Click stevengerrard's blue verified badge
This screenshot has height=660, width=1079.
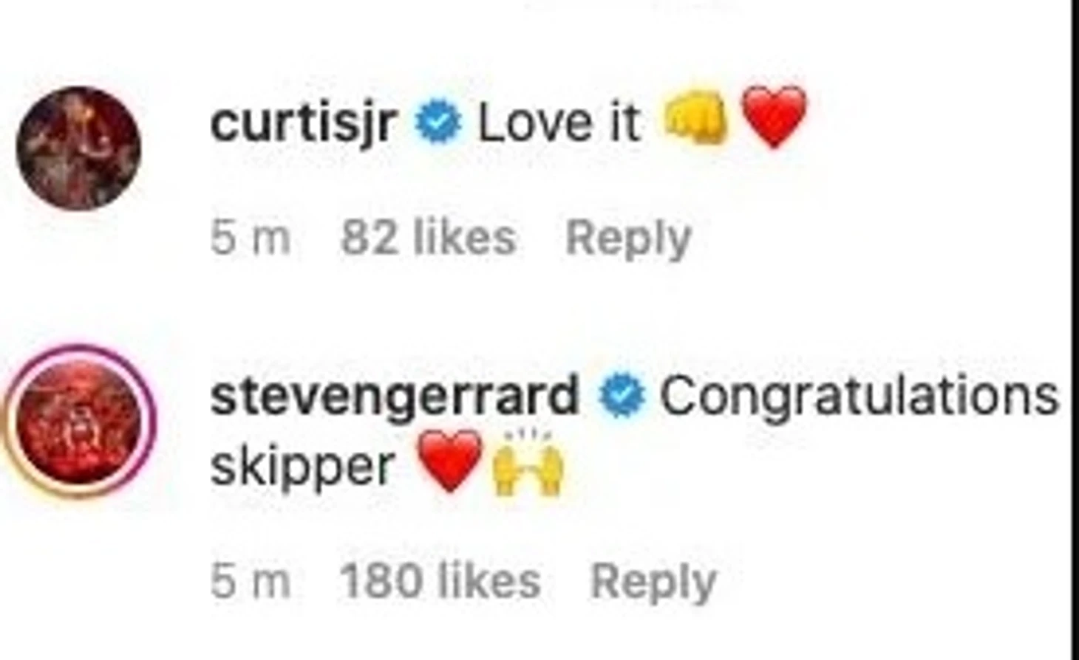pyautogui.click(x=622, y=396)
